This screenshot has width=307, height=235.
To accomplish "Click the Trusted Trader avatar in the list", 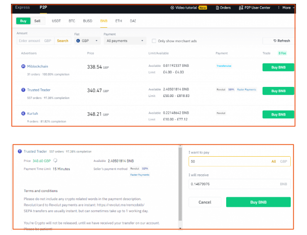I will pyautogui.click(x=23, y=90).
